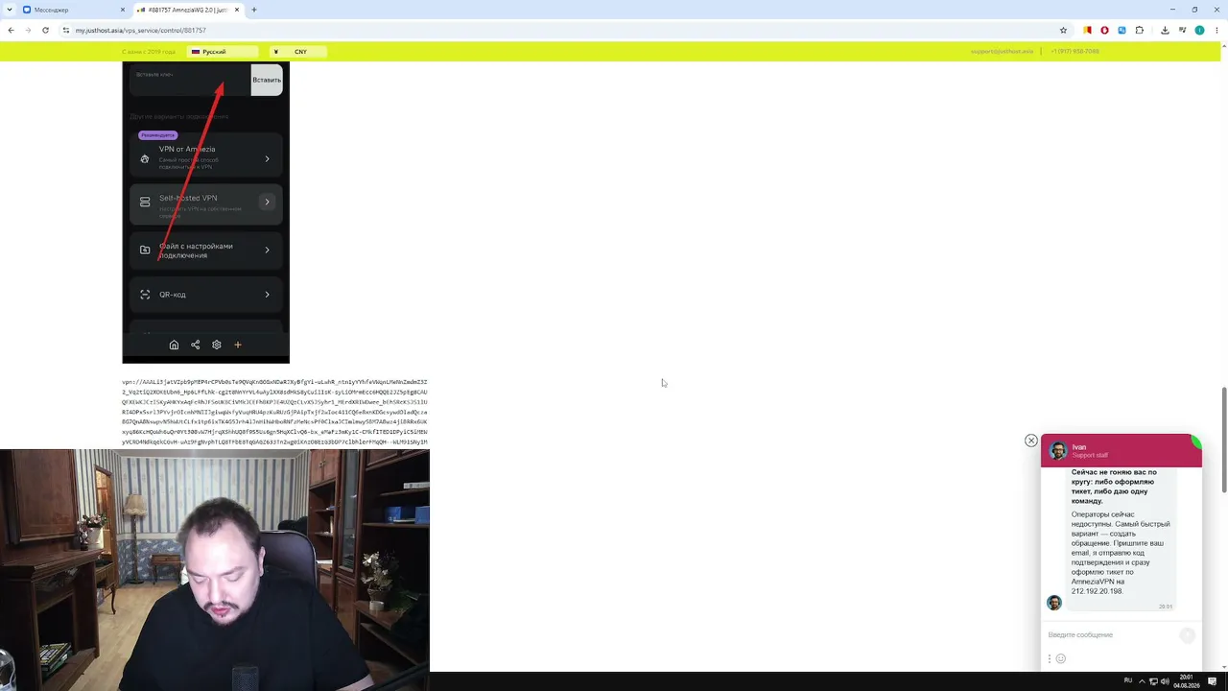This screenshot has width=1228, height=691.
Task: Click the gear icon in app screenshot
Action: click(x=216, y=345)
